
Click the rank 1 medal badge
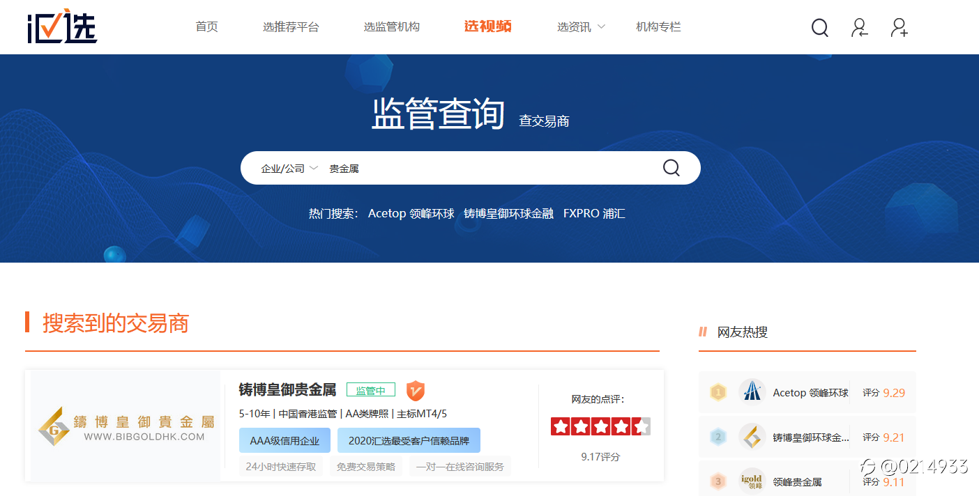pyautogui.click(x=718, y=392)
